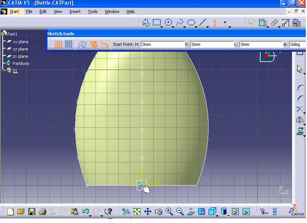Toggle Dimensional Constraints in Sketch tools

(104, 44)
